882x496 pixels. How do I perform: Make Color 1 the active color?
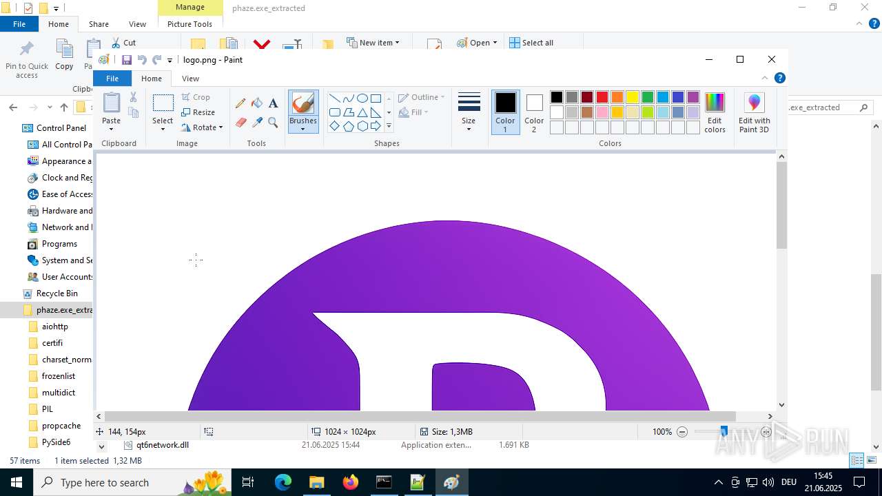coord(505,112)
